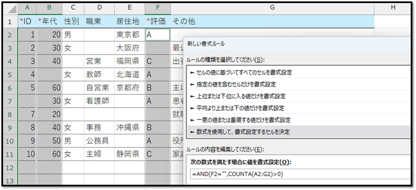Click cell F2 containing A

tap(157, 35)
